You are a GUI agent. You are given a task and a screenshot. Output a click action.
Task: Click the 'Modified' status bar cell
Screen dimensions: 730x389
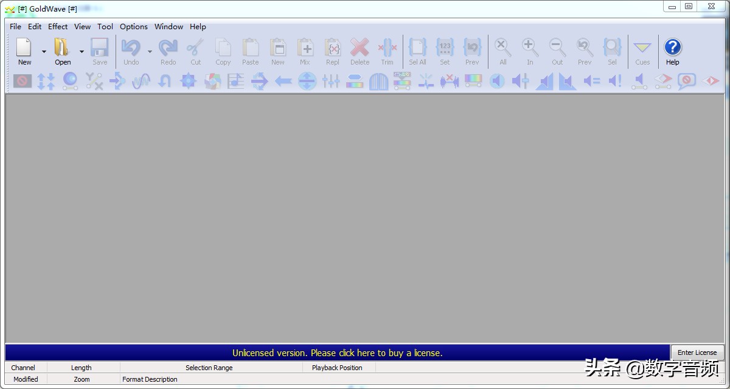pyautogui.click(x=26, y=379)
